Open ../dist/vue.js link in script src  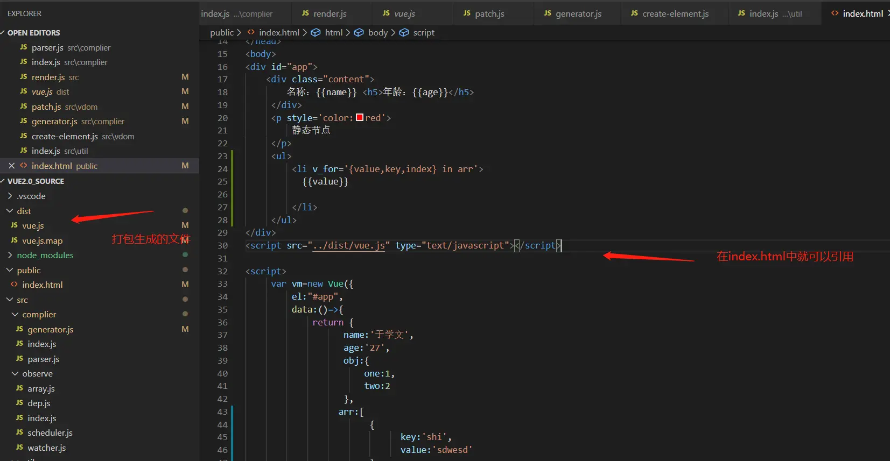pyautogui.click(x=349, y=245)
